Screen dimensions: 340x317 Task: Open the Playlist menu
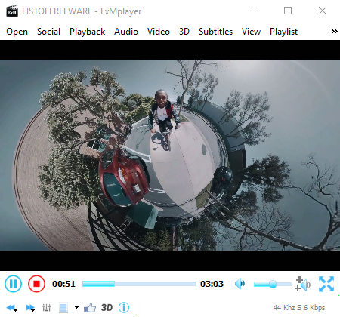[x=283, y=32]
